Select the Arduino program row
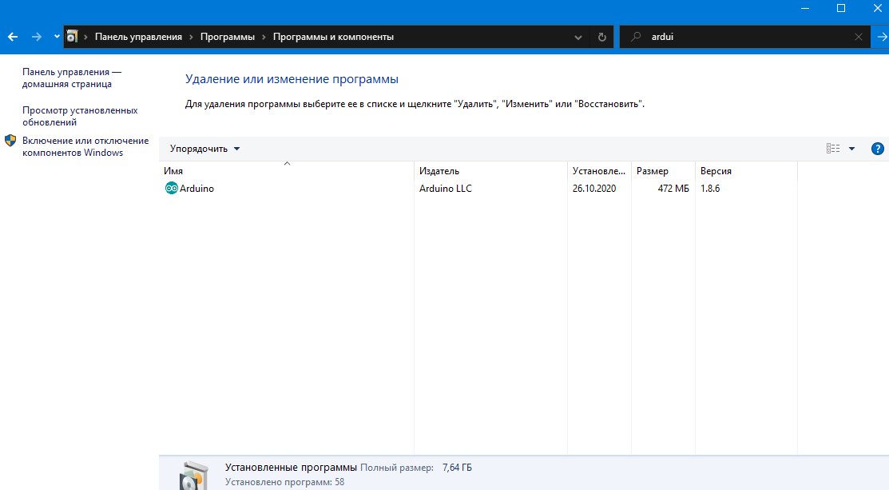The width and height of the screenshot is (889, 490). tap(478, 189)
